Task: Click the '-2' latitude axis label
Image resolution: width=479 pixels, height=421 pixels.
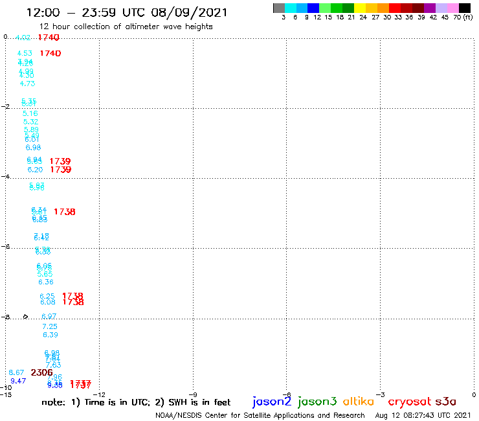Action: 5,106
